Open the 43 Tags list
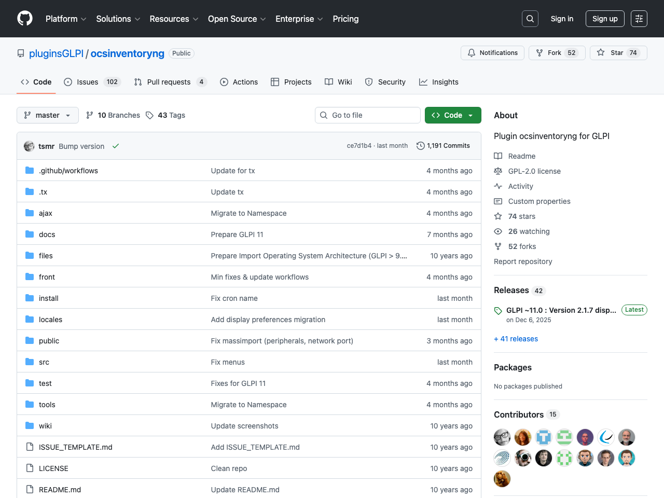664x498 pixels. pyautogui.click(x=165, y=115)
